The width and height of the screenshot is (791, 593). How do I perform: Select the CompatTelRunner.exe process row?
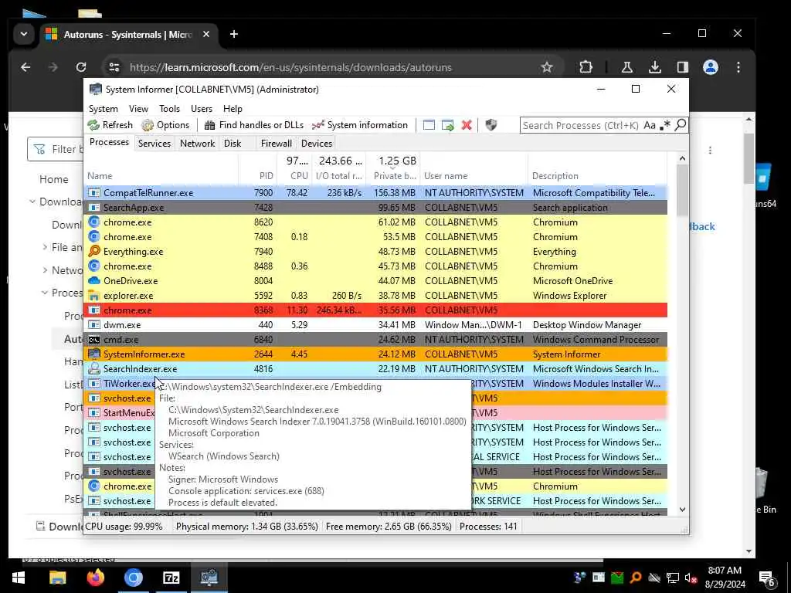(376, 193)
